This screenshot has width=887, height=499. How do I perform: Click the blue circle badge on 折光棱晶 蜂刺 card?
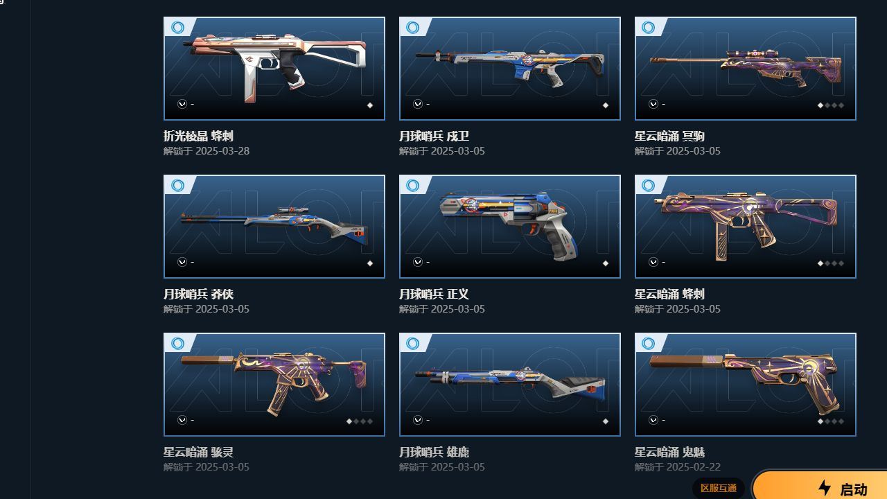(178, 28)
